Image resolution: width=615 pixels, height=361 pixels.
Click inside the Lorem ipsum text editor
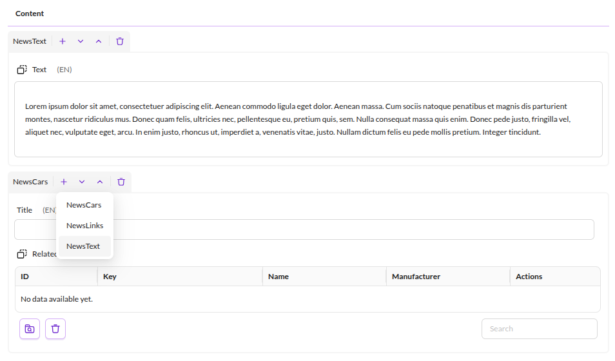[308, 119]
